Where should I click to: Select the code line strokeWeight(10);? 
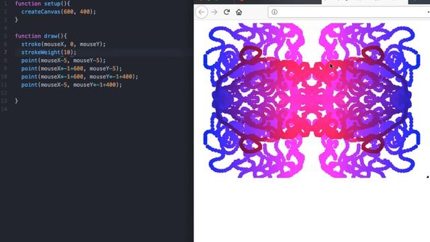pos(49,52)
